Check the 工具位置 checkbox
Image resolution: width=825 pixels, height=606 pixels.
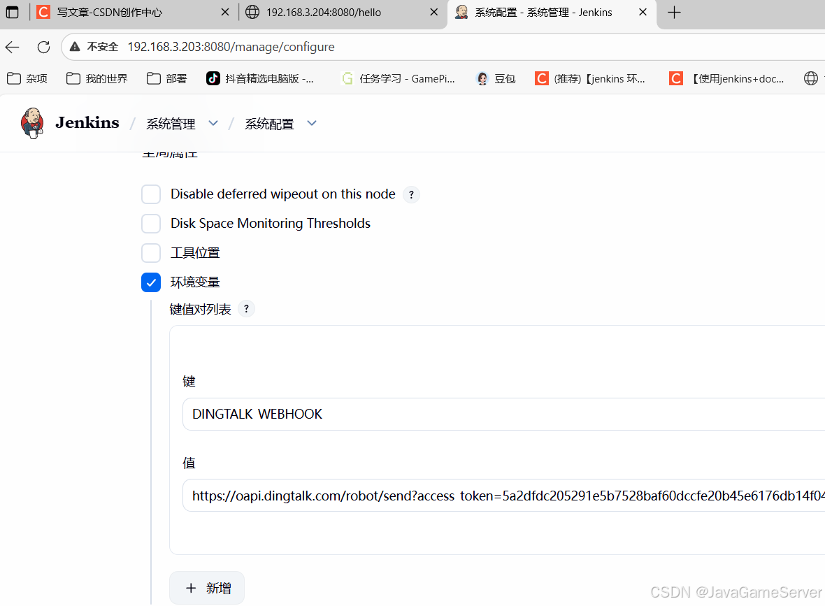coord(151,253)
